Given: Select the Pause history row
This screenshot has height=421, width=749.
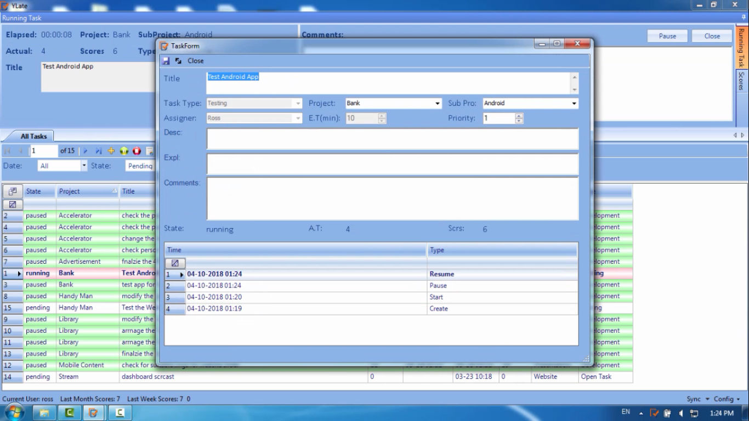Looking at the screenshot, I should coord(371,286).
